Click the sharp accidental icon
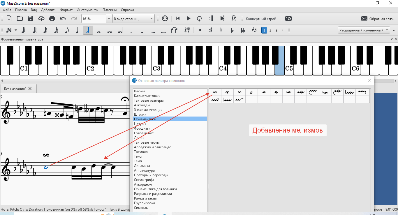Image resolution: width=398 pixels, height=215 pixels. (x=211, y=30)
